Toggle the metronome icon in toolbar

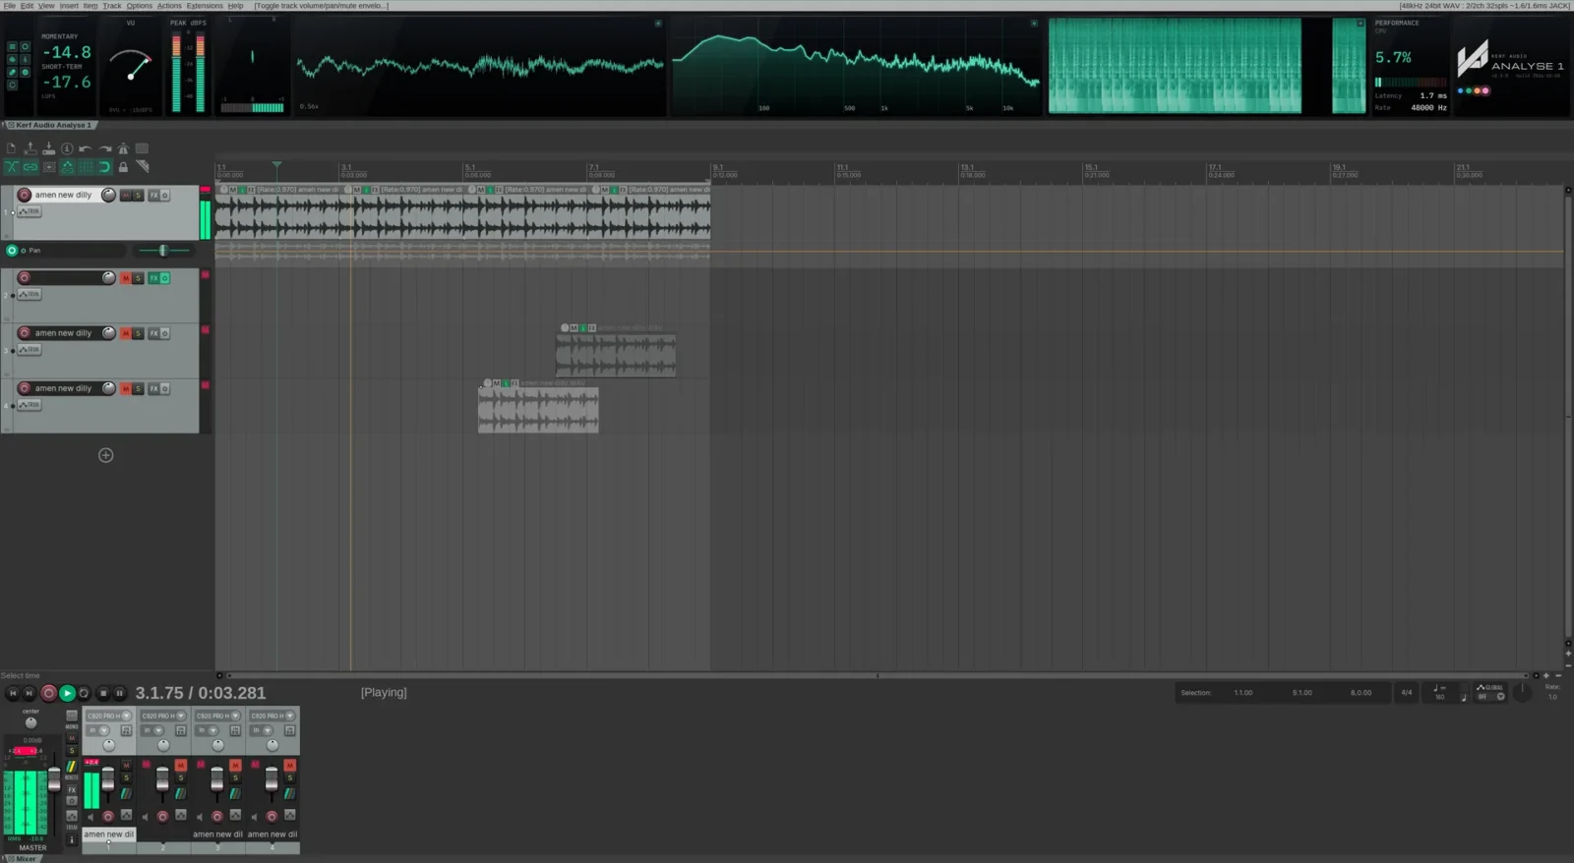[123, 148]
